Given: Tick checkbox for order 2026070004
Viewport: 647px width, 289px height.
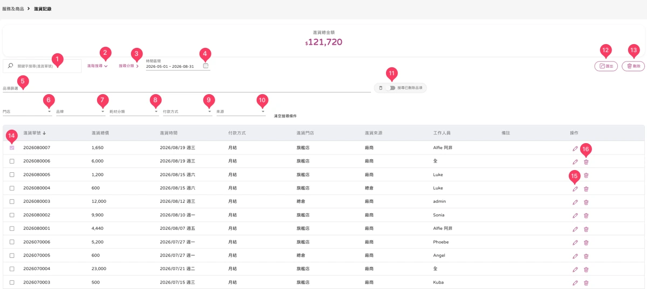Looking at the screenshot, I should click(12, 269).
